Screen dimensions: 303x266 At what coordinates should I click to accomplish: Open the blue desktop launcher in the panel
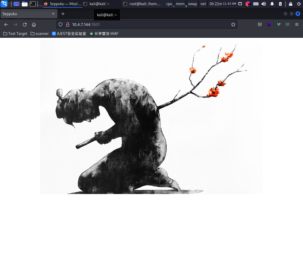point(16,4)
